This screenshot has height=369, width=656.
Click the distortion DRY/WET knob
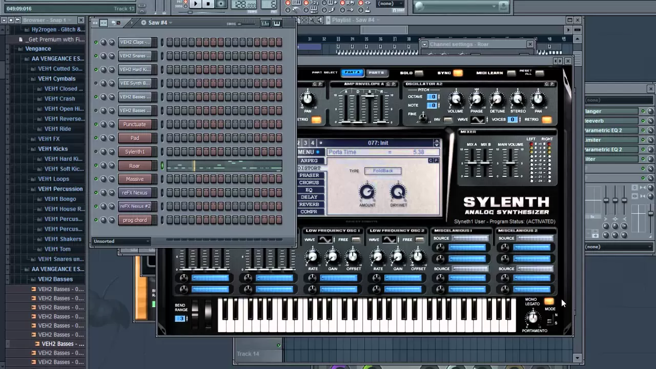pyautogui.click(x=398, y=192)
